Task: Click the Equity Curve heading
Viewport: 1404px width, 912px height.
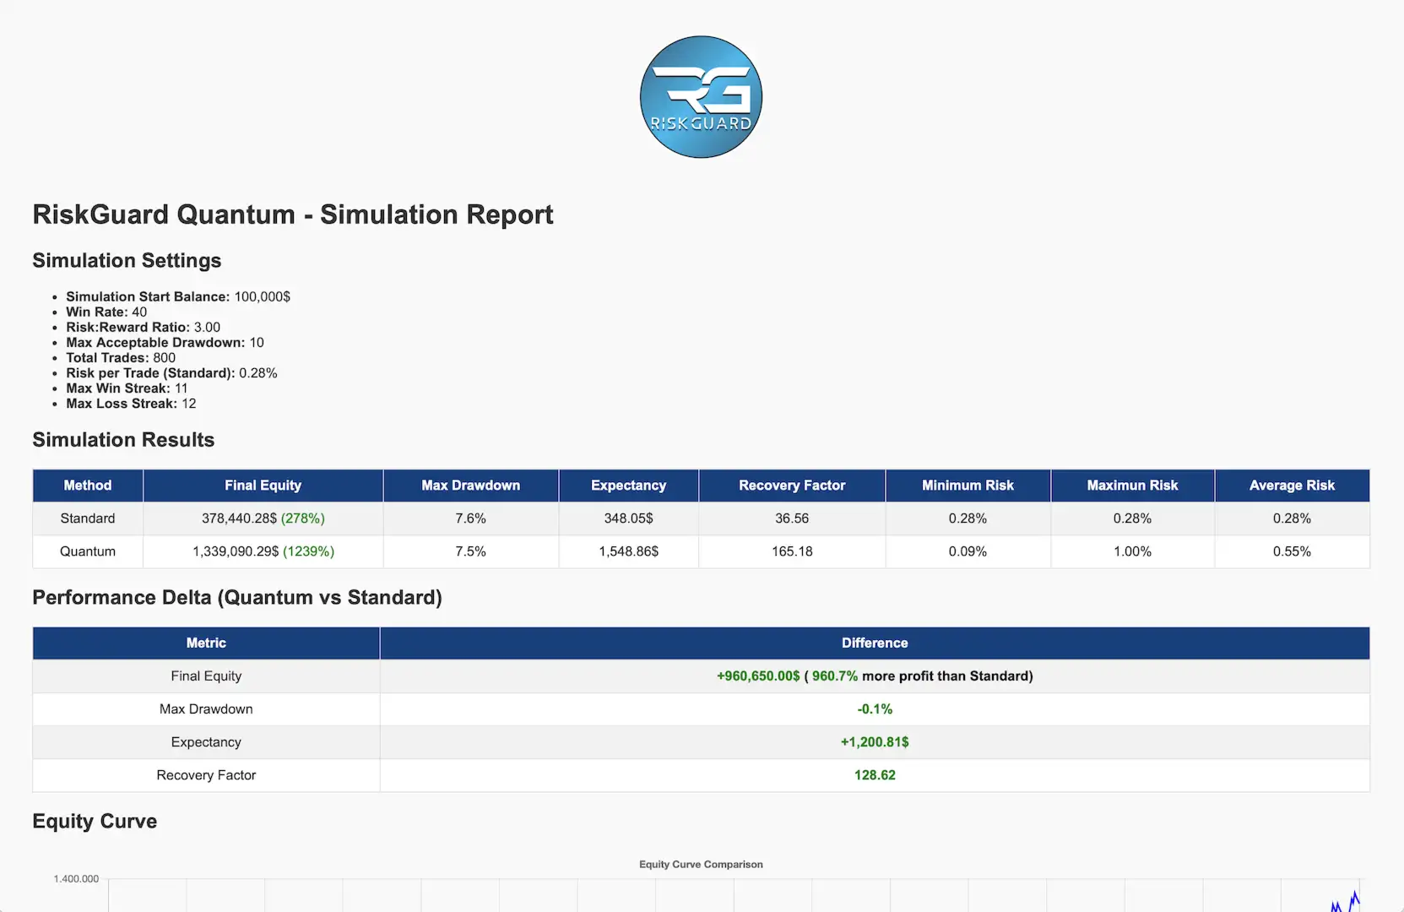Action: 94,821
